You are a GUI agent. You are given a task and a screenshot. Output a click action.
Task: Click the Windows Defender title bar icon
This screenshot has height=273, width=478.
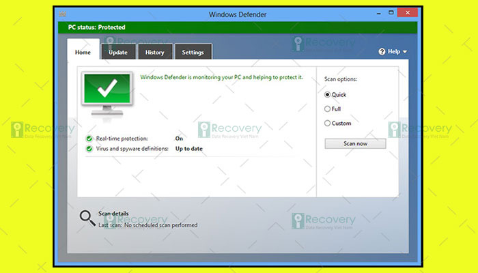coord(63,14)
